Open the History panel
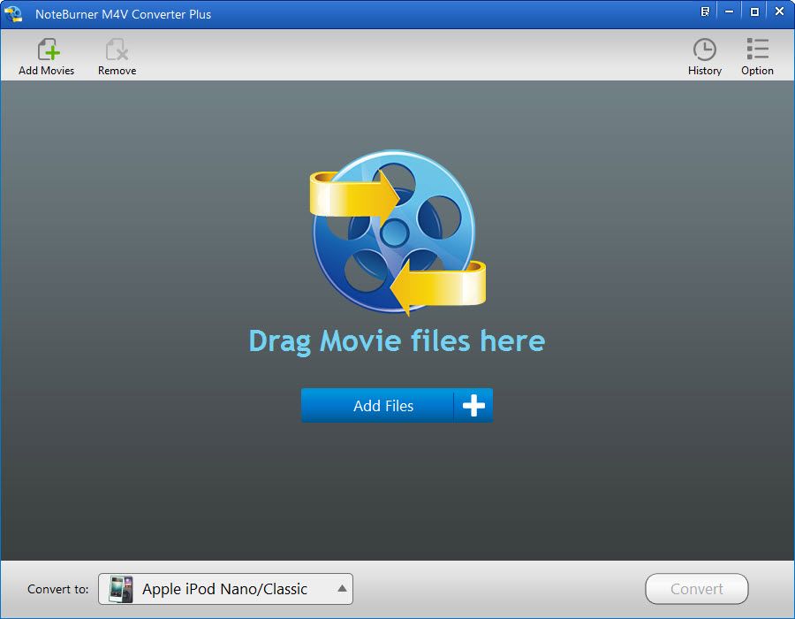795x619 pixels. tap(705, 56)
